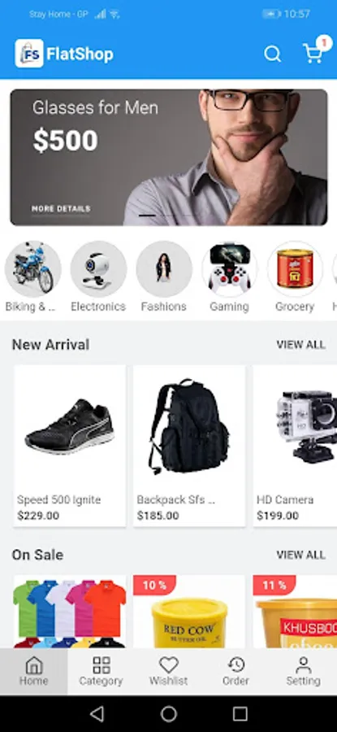Viewport: 337px width, 732px height.
Task: Go to the Order history tab
Action: click(x=235, y=671)
